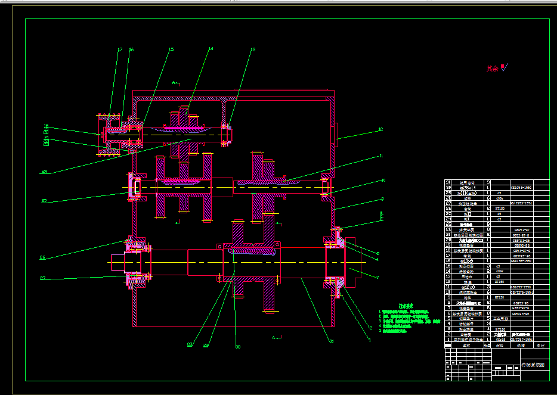Click balloon callout number 16 at the top
Image resolution: width=557 pixels, height=395 pixels.
131,49
